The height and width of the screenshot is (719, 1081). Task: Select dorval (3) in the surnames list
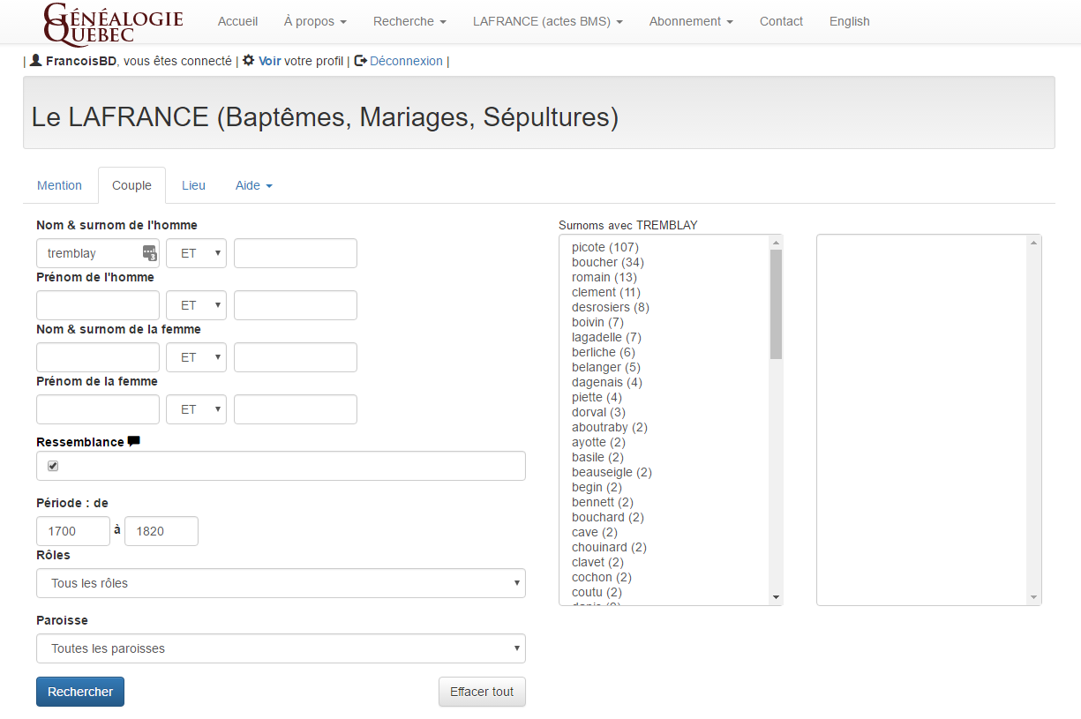(x=599, y=412)
